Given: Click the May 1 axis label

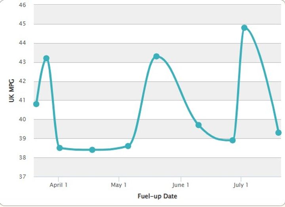Looking at the screenshot, I should pos(118,185).
